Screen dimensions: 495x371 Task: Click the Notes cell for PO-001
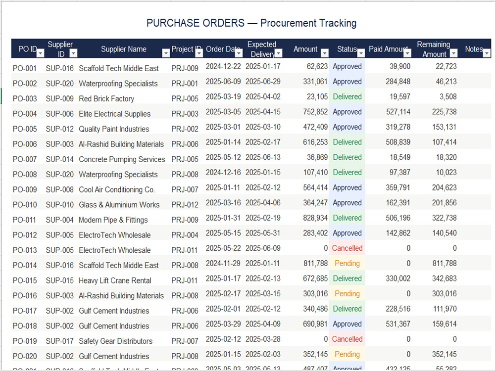[475, 66]
